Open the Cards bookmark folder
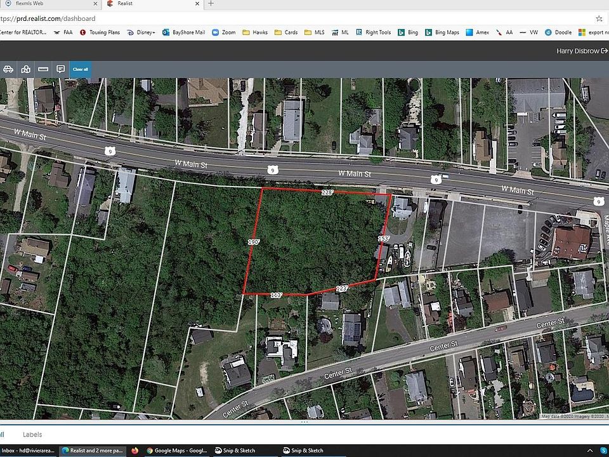Viewport: 609px width, 457px height. click(x=286, y=32)
